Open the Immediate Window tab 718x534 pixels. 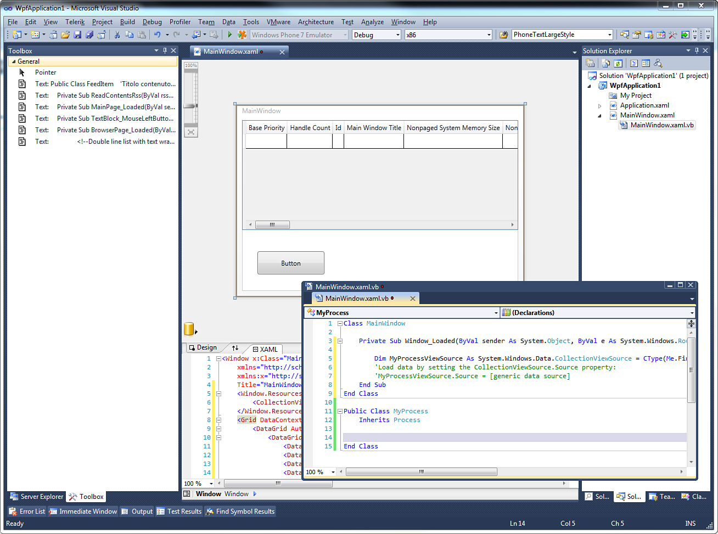point(83,511)
